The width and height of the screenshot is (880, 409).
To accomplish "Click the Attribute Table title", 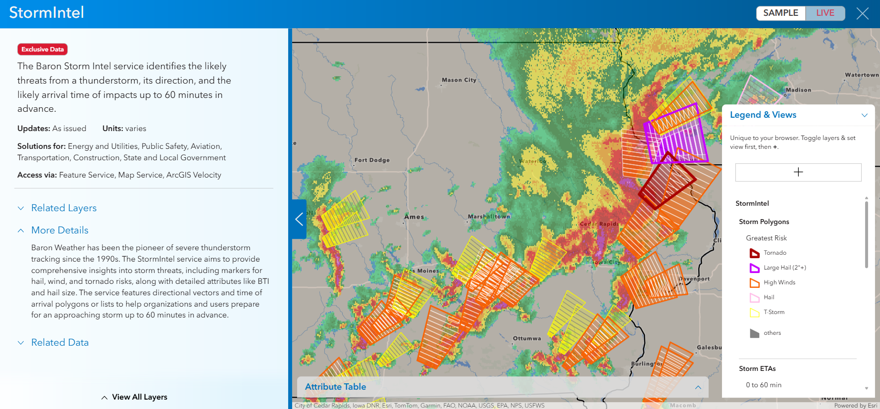I will (335, 387).
